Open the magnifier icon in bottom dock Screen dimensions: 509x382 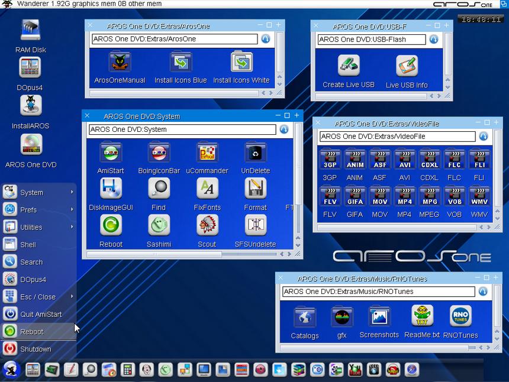click(90, 370)
